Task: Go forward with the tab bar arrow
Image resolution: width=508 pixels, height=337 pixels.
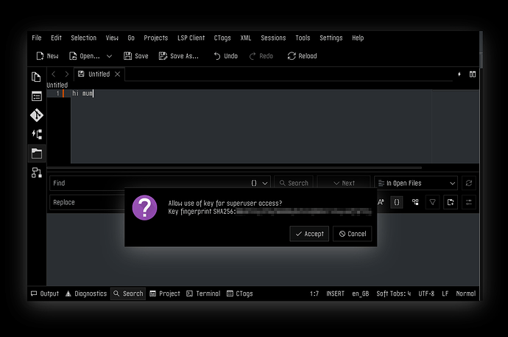Action: point(67,74)
